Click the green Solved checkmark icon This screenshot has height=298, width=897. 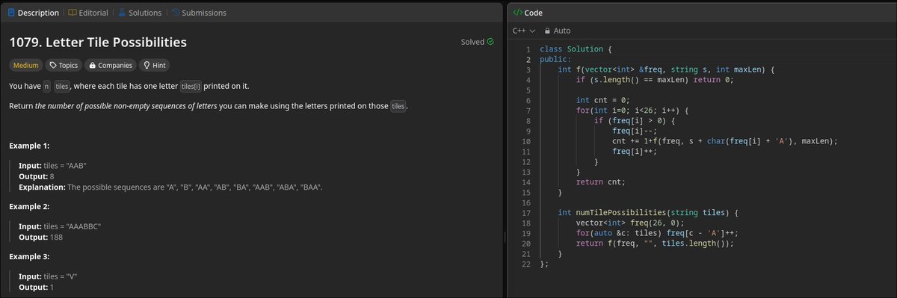(x=490, y=42)
